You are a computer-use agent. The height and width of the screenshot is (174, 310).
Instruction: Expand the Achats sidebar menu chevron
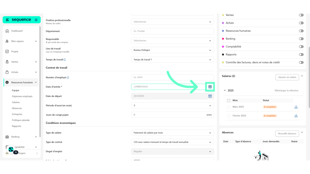36,72
